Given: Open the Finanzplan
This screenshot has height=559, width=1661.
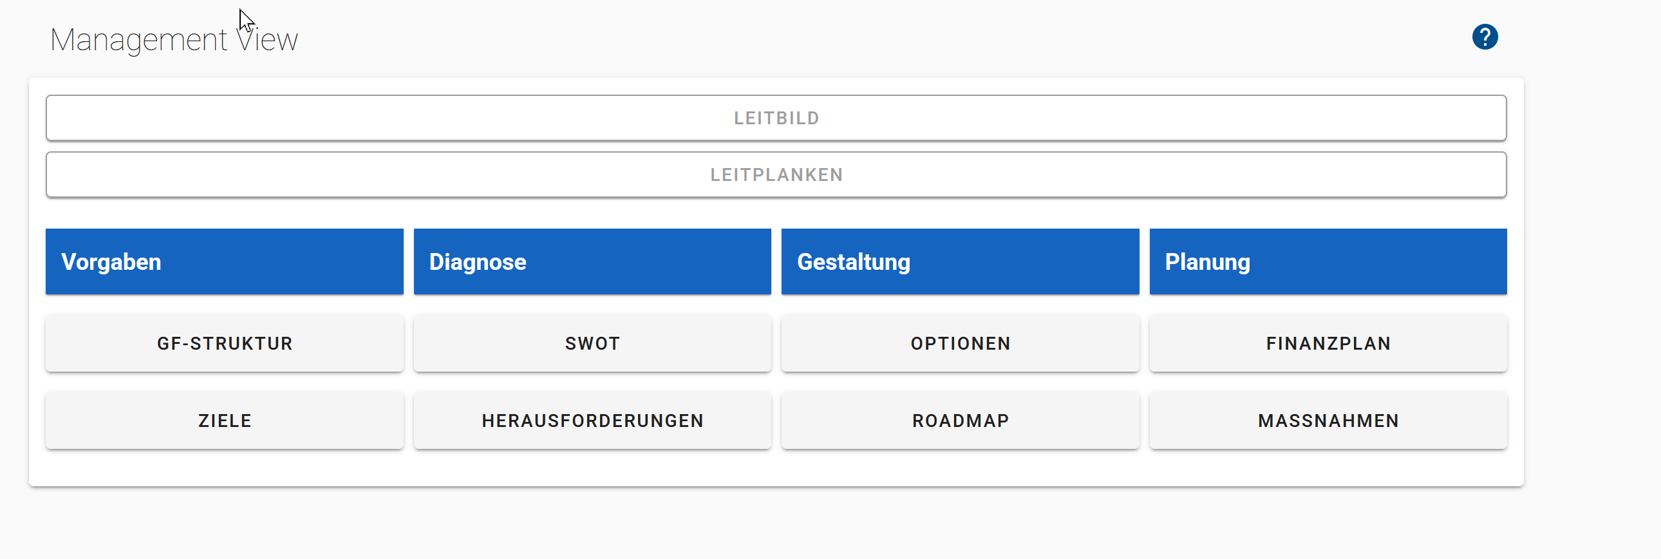Looking at the screenshot, I should (1328, 344).
